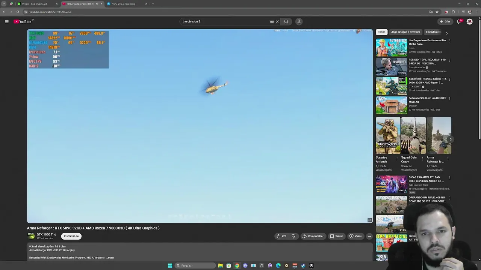Like the video with thumbs up

281,236
